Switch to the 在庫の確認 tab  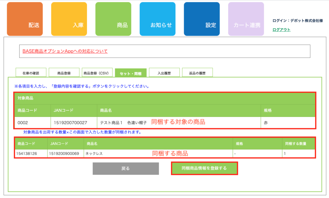coord(31,73)
